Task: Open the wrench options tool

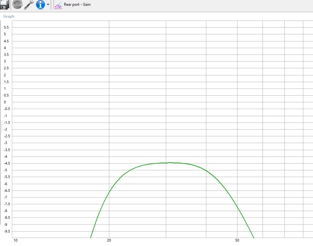Action: [29, 4]
